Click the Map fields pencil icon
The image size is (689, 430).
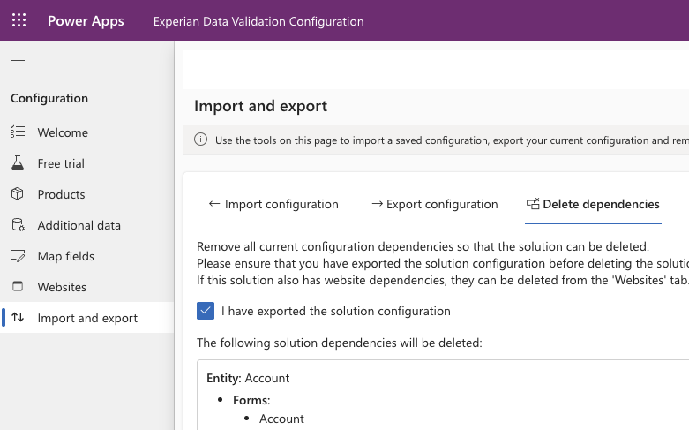pyautogui.click(x=18, y=256)
